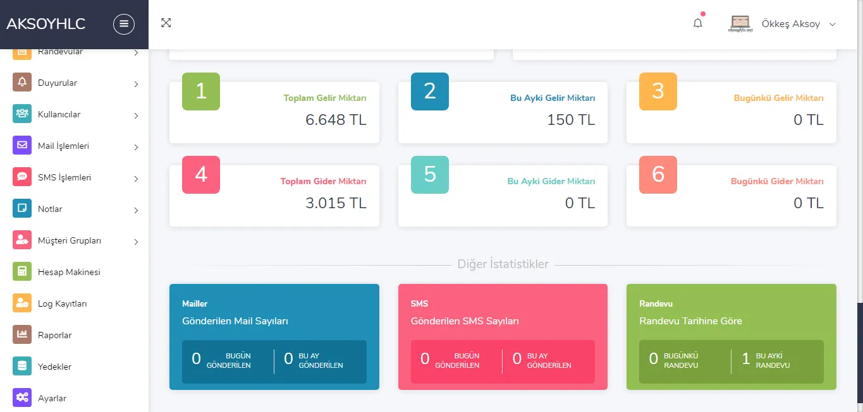
Task: Expand the Mail İşlemleri chevron arrow
Action: click(x=136, y=147)
